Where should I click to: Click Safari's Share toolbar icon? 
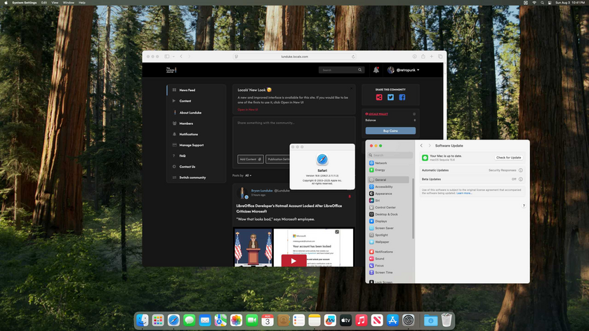[423, 56]
